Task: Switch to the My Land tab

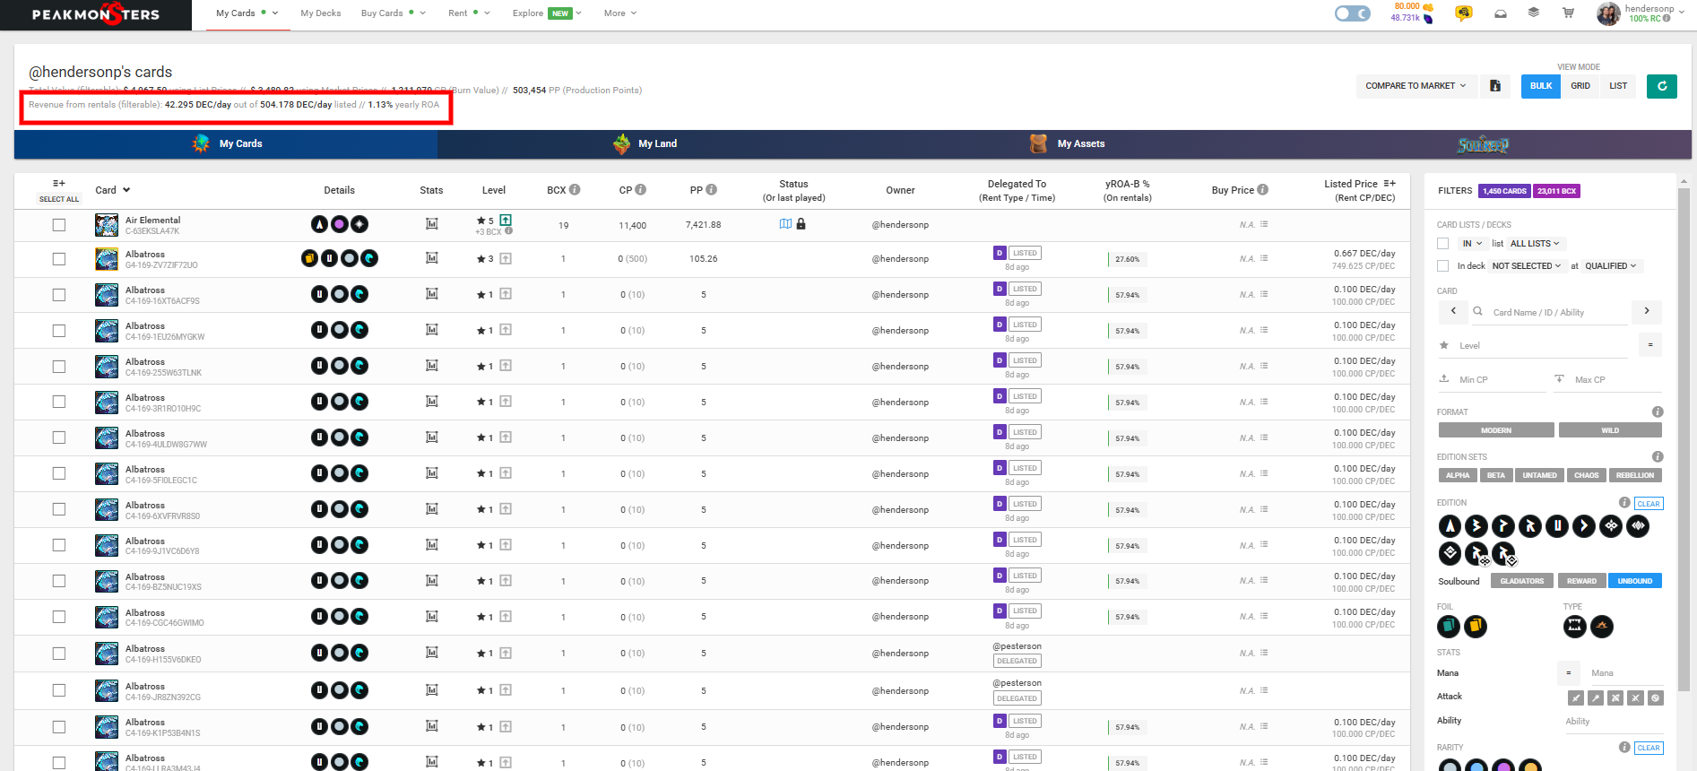Action: (x=645, y=143)
